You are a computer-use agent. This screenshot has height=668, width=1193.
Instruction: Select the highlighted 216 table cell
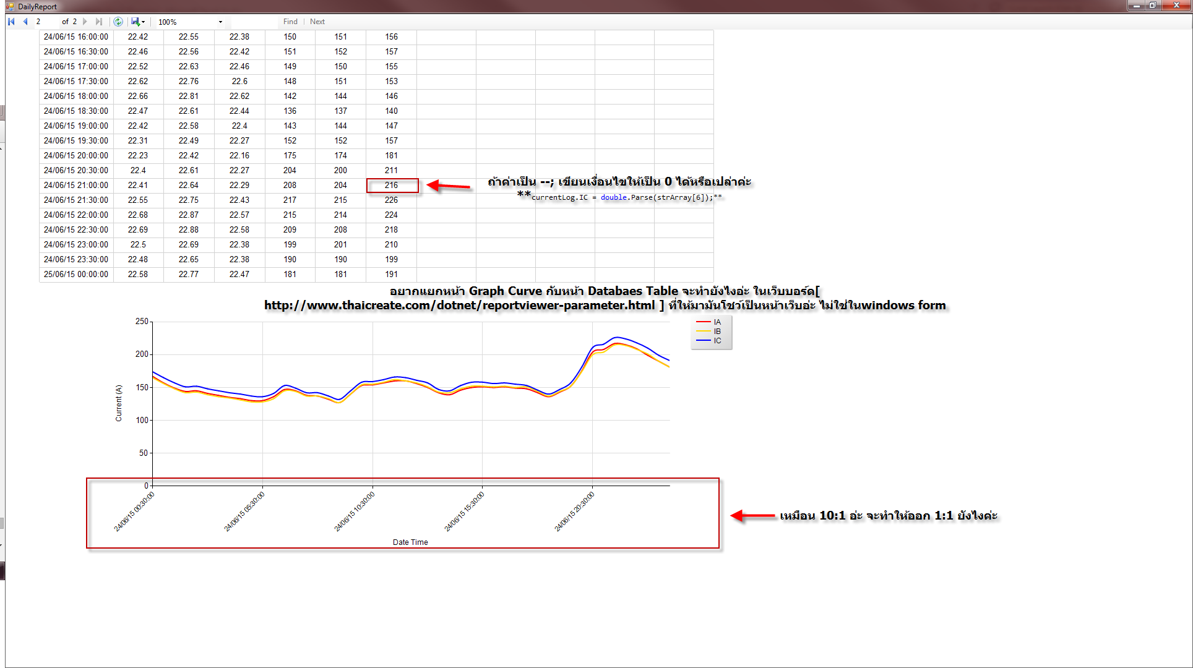[392, 185]
